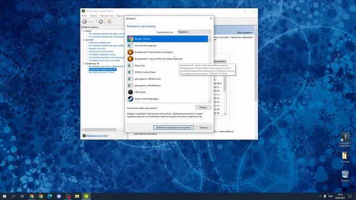Open Настройка Surround, PhysX task
The image size is (356, 200).
101,72
